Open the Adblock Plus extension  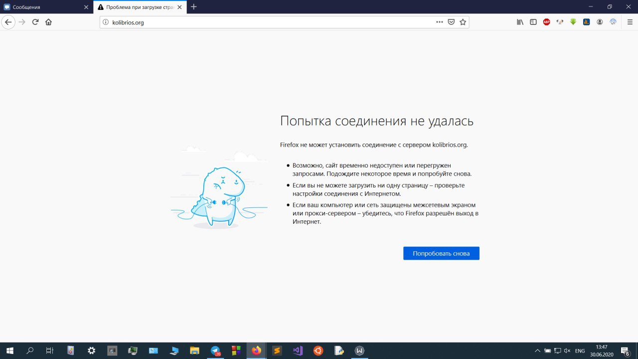[x=547, y=22]
